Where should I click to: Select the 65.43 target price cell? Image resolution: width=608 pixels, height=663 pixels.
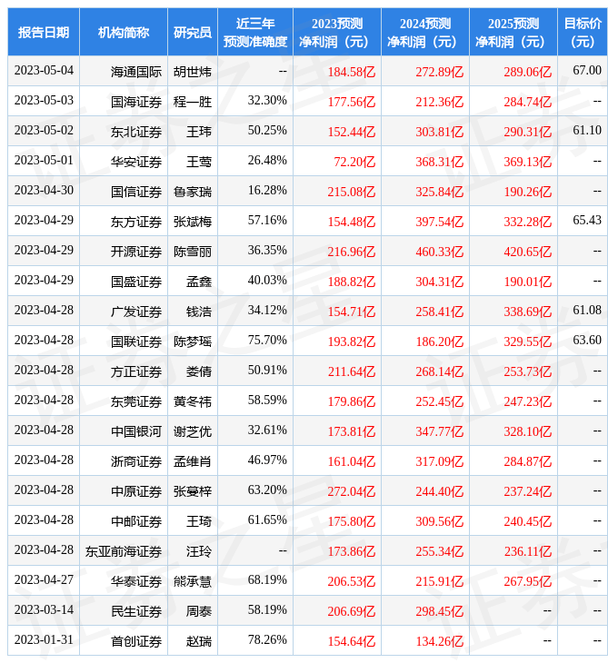587,221
